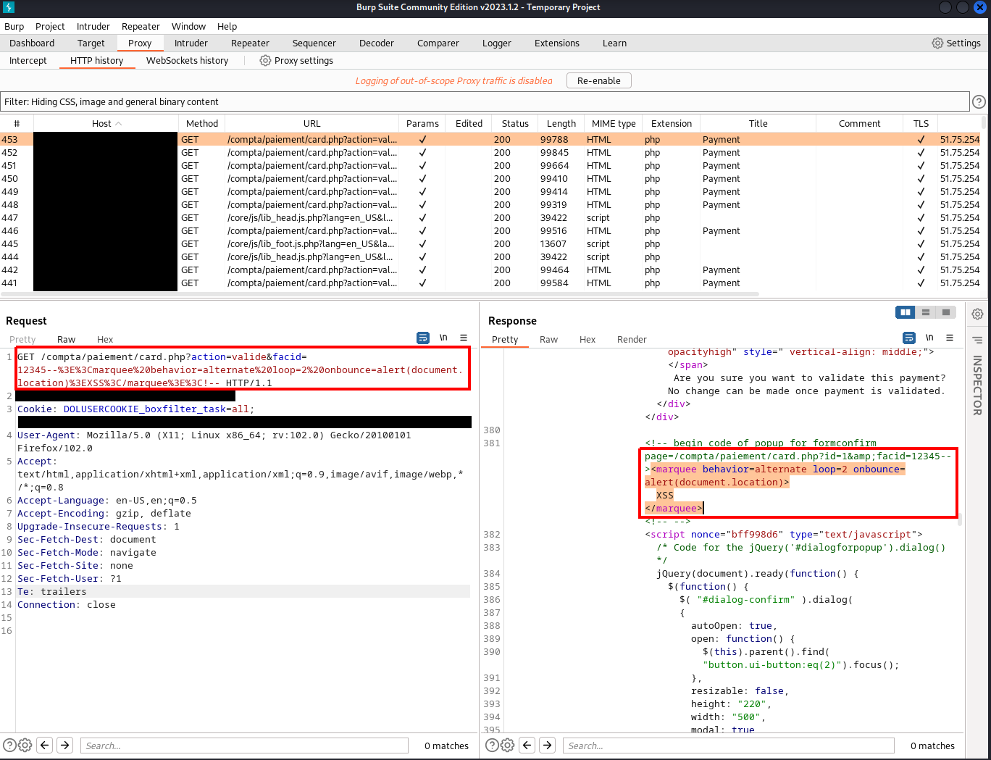Toggle word wrap icon in Request panel
The height and width of the screenshot is (760, 991).
tap(423, 338)
